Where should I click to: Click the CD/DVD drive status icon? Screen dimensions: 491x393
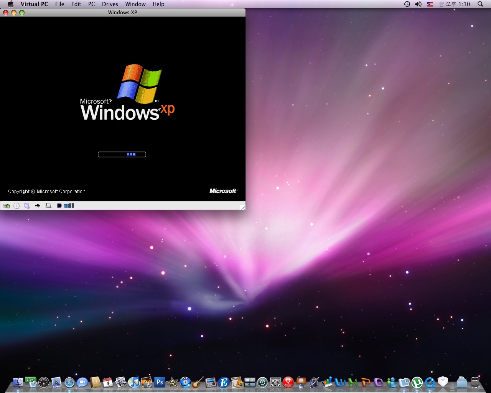(x=16, y=206)
